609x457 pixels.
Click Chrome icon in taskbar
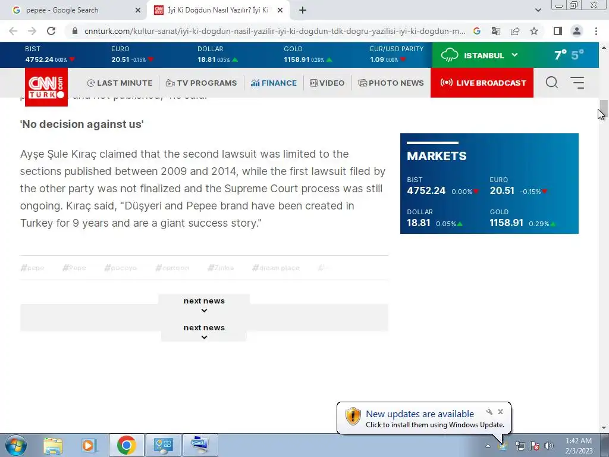(x=126, y=445)
